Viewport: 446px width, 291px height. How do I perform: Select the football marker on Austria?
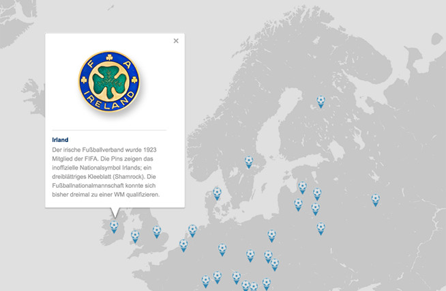click(x=237, y=278)
